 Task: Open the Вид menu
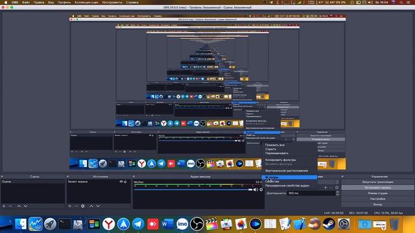(51, 3)
